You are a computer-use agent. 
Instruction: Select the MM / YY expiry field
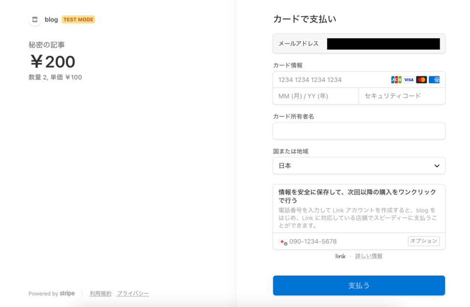[x=315, y=96]
